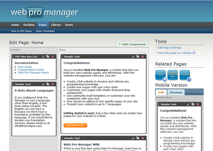Click View this page on website link
Screen dimensions: 213x151
175,53
